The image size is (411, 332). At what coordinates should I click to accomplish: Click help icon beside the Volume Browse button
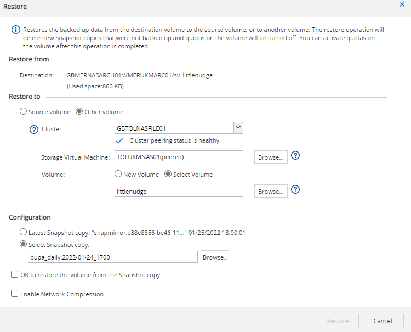[296, 190]
